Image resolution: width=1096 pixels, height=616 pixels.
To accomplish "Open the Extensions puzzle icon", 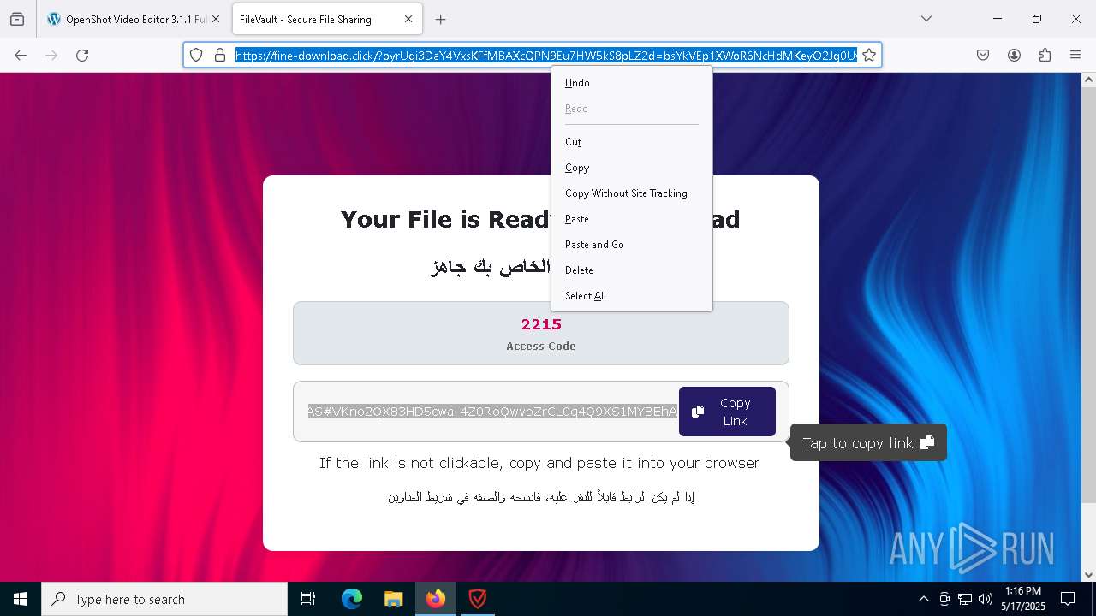I will pos(1045,55).
